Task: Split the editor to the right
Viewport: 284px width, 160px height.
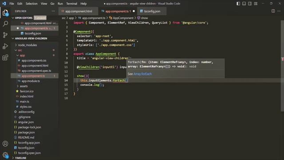Action: pyautogui.click(x=273, y=11)
